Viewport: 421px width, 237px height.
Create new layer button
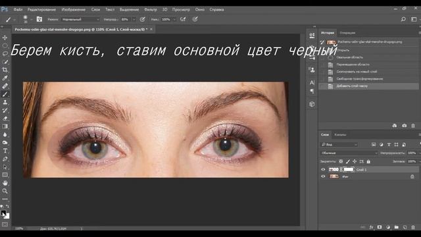405,227
